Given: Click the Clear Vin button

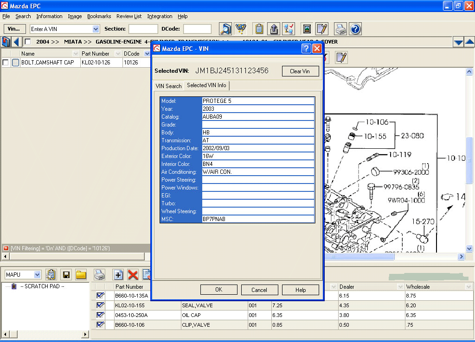Looking at the screenshot, I should pos(300,71).
